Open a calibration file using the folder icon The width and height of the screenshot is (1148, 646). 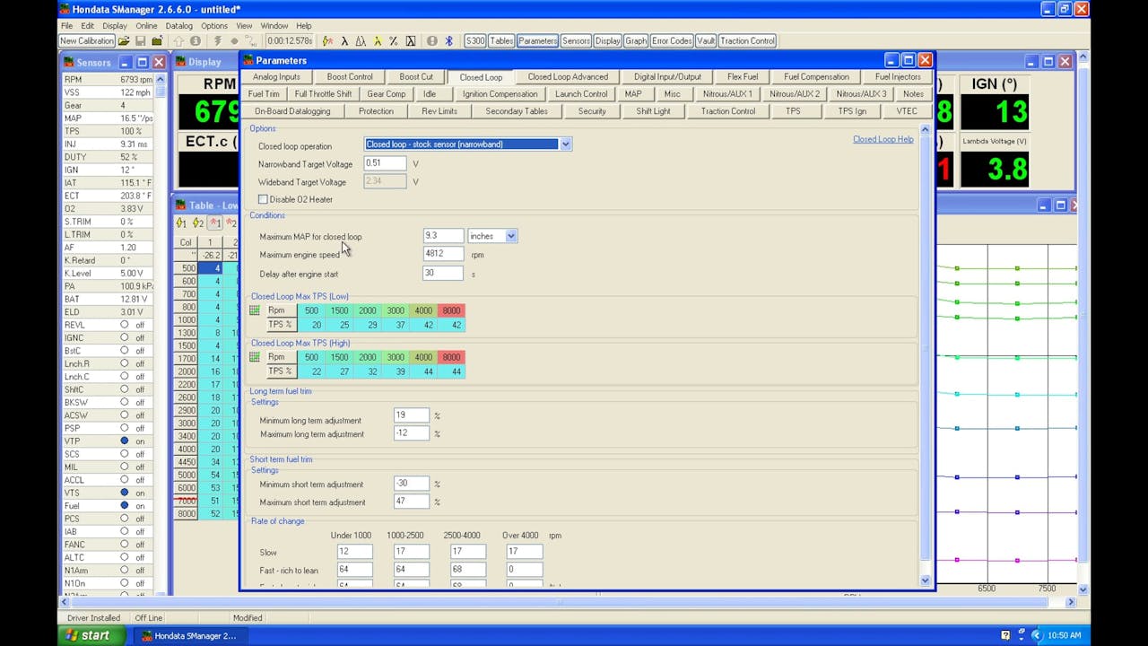124,41
